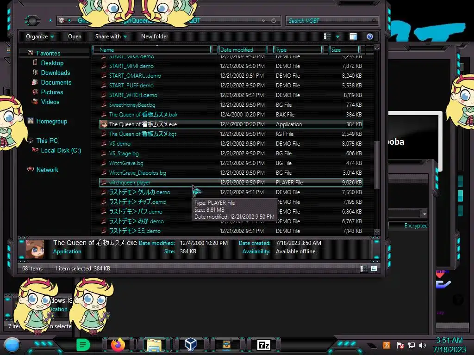Image resolution: width=474 pixels, height=355 pixels.
Task: Switch to details view in status bar
Action: click(364, 269)
